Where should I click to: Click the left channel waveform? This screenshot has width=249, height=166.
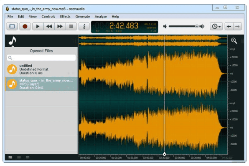tap(153, 74)
